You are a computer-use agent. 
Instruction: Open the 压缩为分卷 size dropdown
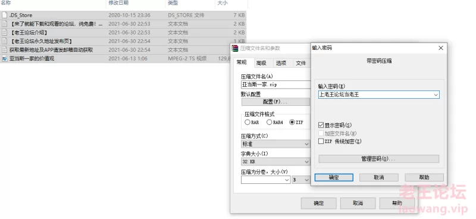287,180
